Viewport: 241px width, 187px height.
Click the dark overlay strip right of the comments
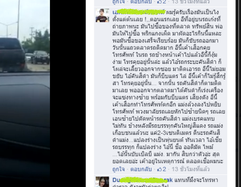[238, 93]
